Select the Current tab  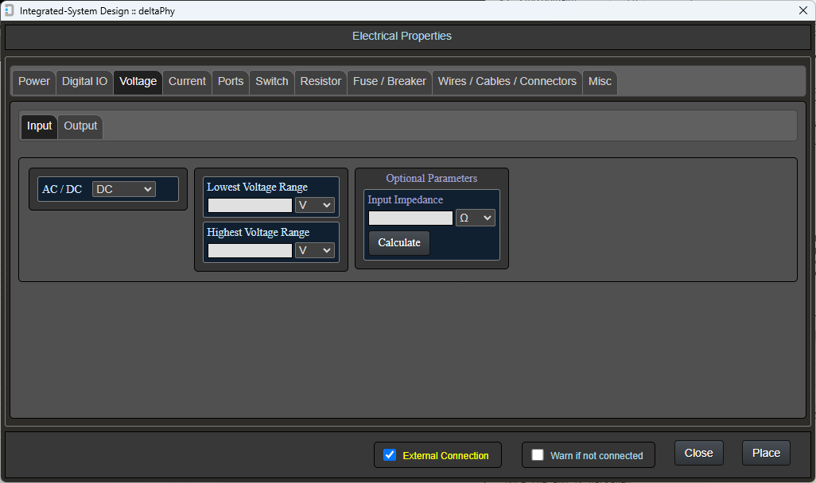pyautogui.click(x=187, y=82)
